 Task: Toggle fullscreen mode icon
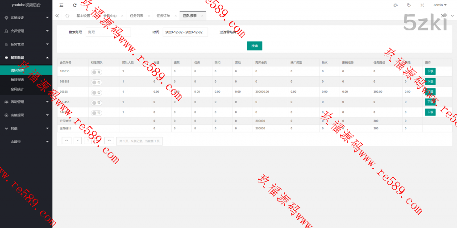422,5
